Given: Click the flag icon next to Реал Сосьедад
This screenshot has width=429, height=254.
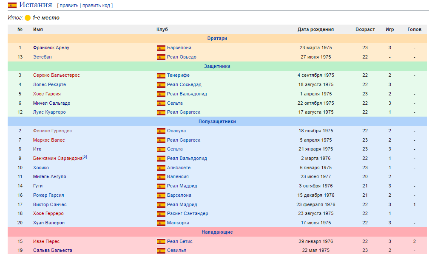Looking at the screenshot, I should coord(161,84).
